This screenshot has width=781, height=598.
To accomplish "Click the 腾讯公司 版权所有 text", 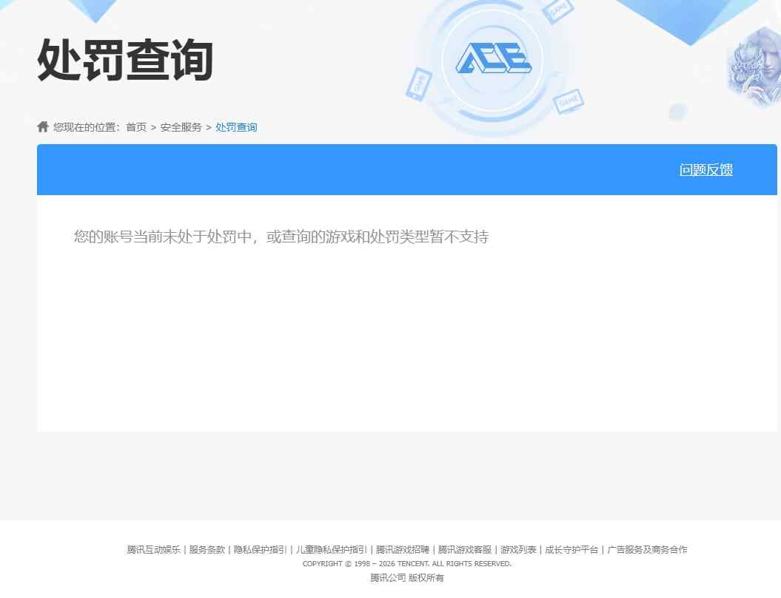I will [407, 577].
